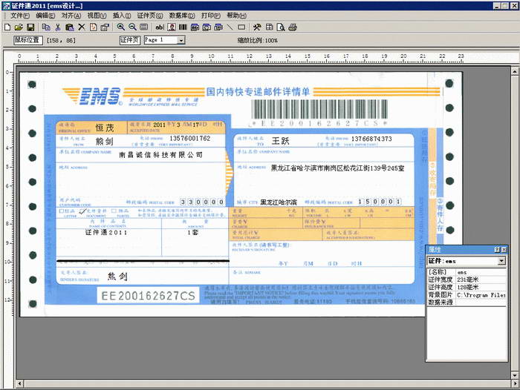520x390 pixels.
Task: Open the 文件(F) menu
Action: pos(20,16)
